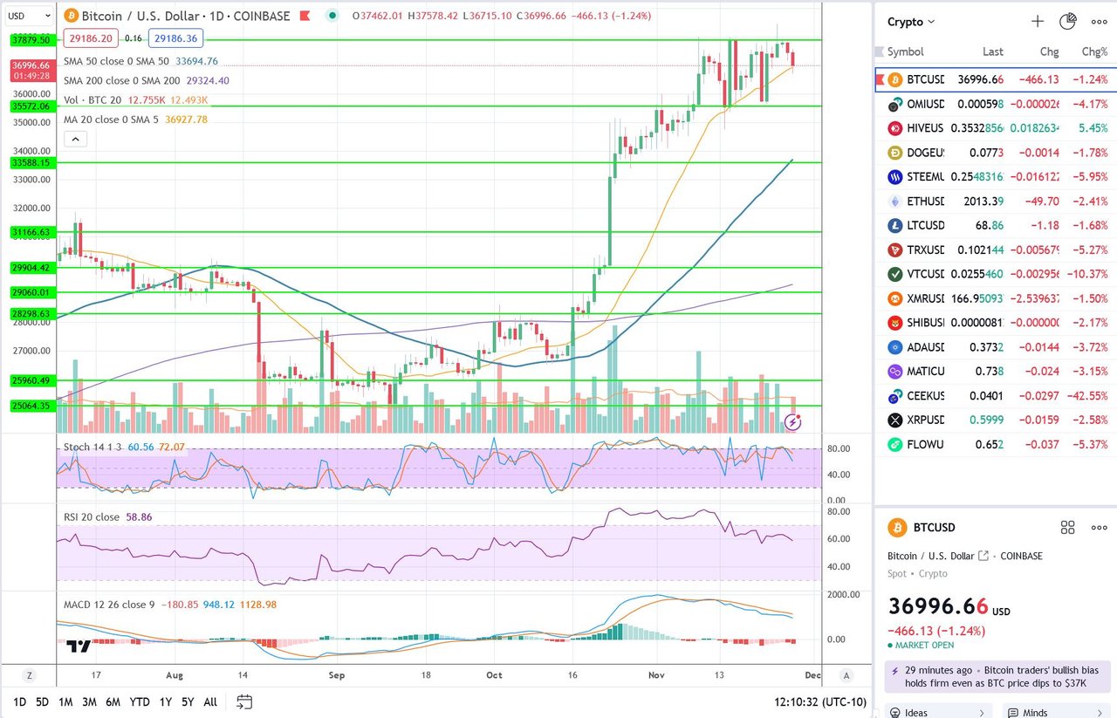Open the watchlist three-dots menu

tap(1099, 22)
